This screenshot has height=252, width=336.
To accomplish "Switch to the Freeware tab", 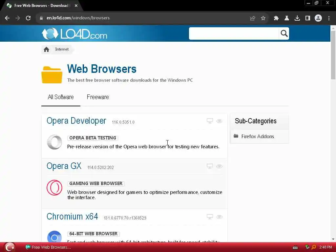I will 98,97.
